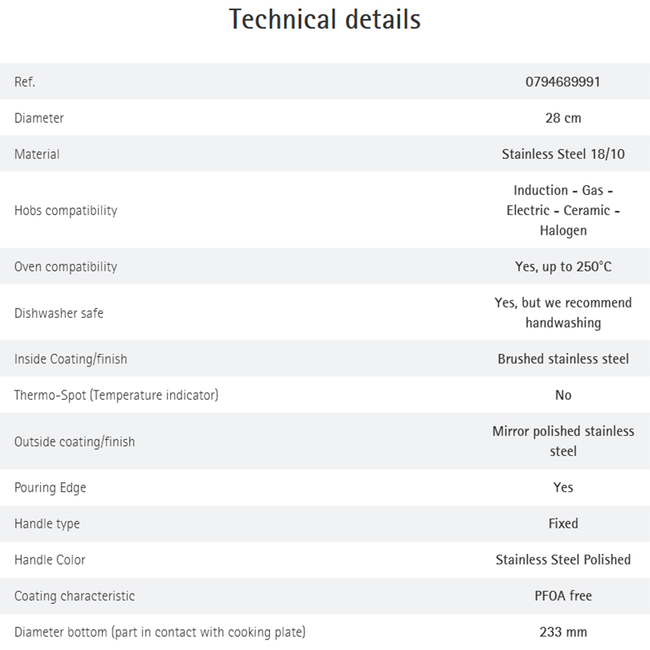Select the Brushed stainless steel value
650x650 pixels.
pos(563,359)
